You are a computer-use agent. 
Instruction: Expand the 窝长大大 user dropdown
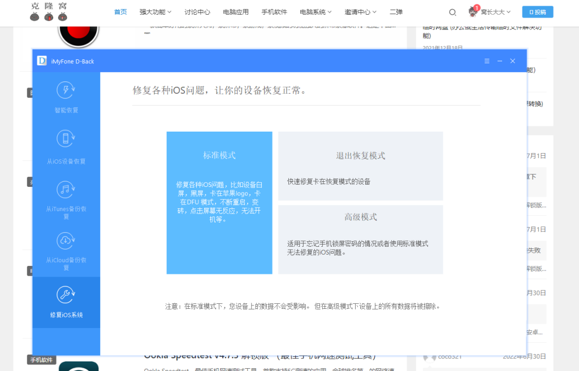pos(495,12)
